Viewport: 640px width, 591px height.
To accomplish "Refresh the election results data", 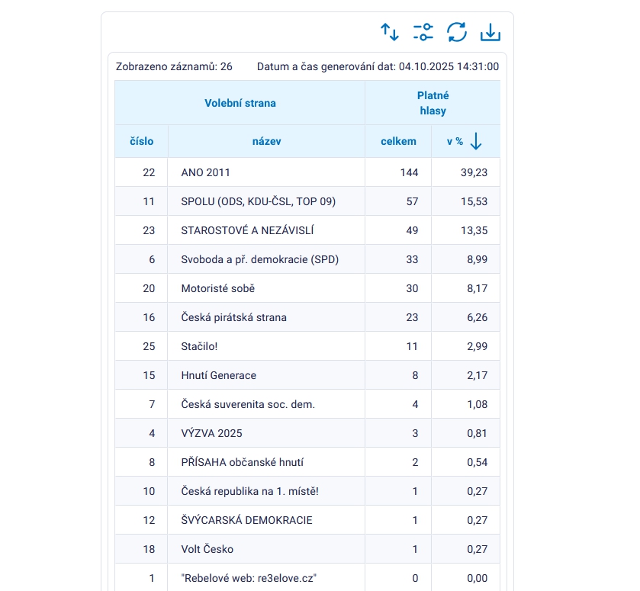I will pos(456,32).
